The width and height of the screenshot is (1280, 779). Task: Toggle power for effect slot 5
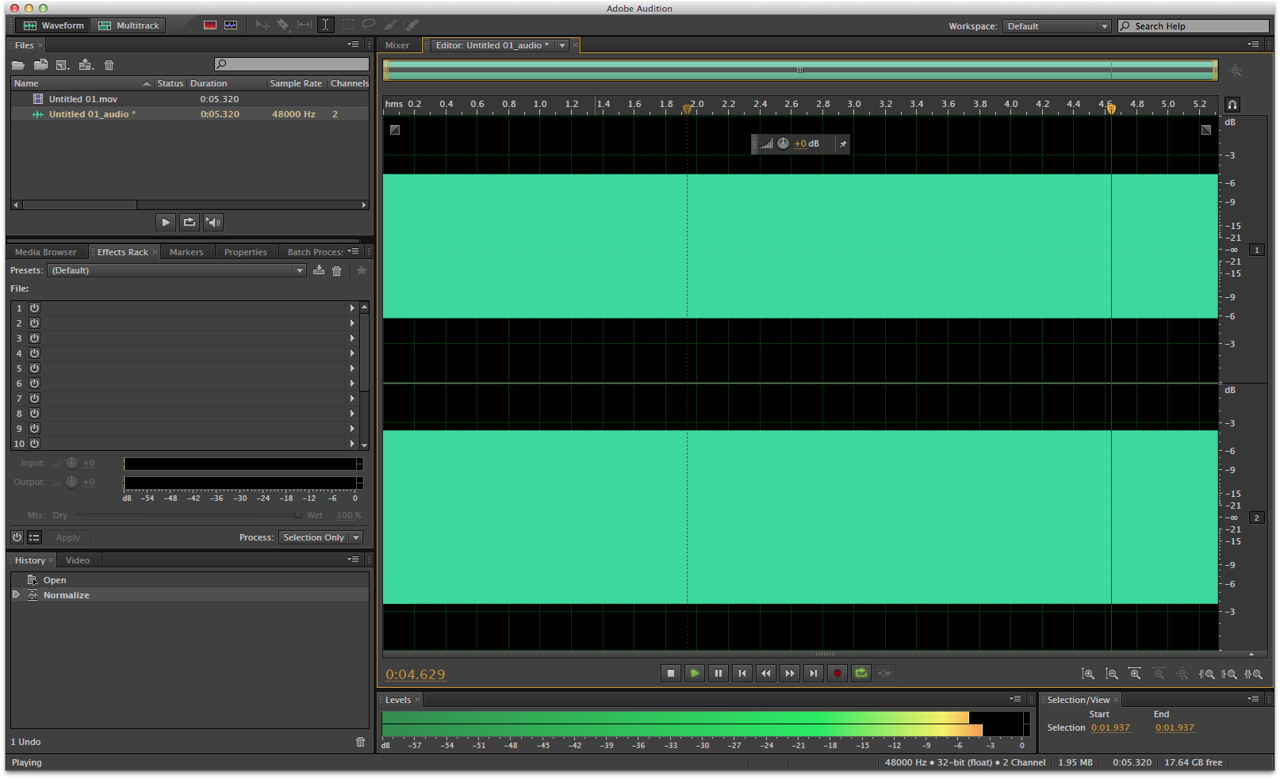pyautogui.click(x=35, y=368)
